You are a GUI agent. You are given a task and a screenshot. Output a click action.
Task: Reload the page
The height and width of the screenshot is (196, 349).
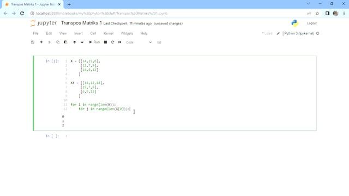(22, 13)
